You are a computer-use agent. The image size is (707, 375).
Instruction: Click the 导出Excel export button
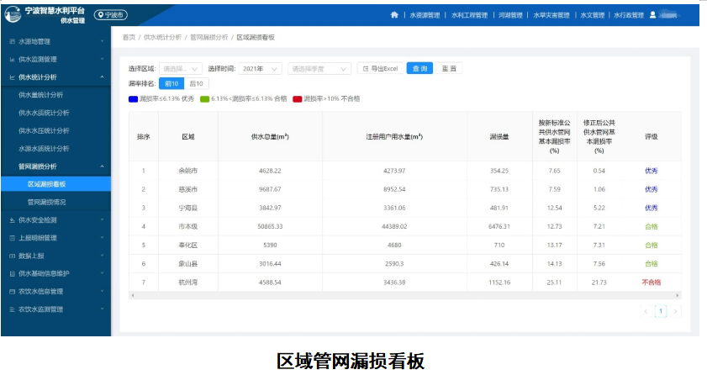[380, 69]
